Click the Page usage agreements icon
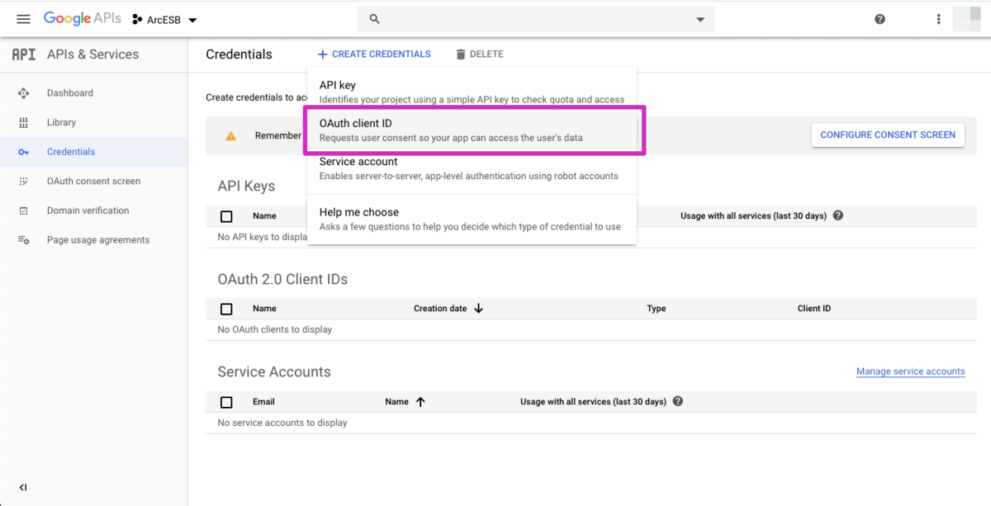 coord(23,240)
